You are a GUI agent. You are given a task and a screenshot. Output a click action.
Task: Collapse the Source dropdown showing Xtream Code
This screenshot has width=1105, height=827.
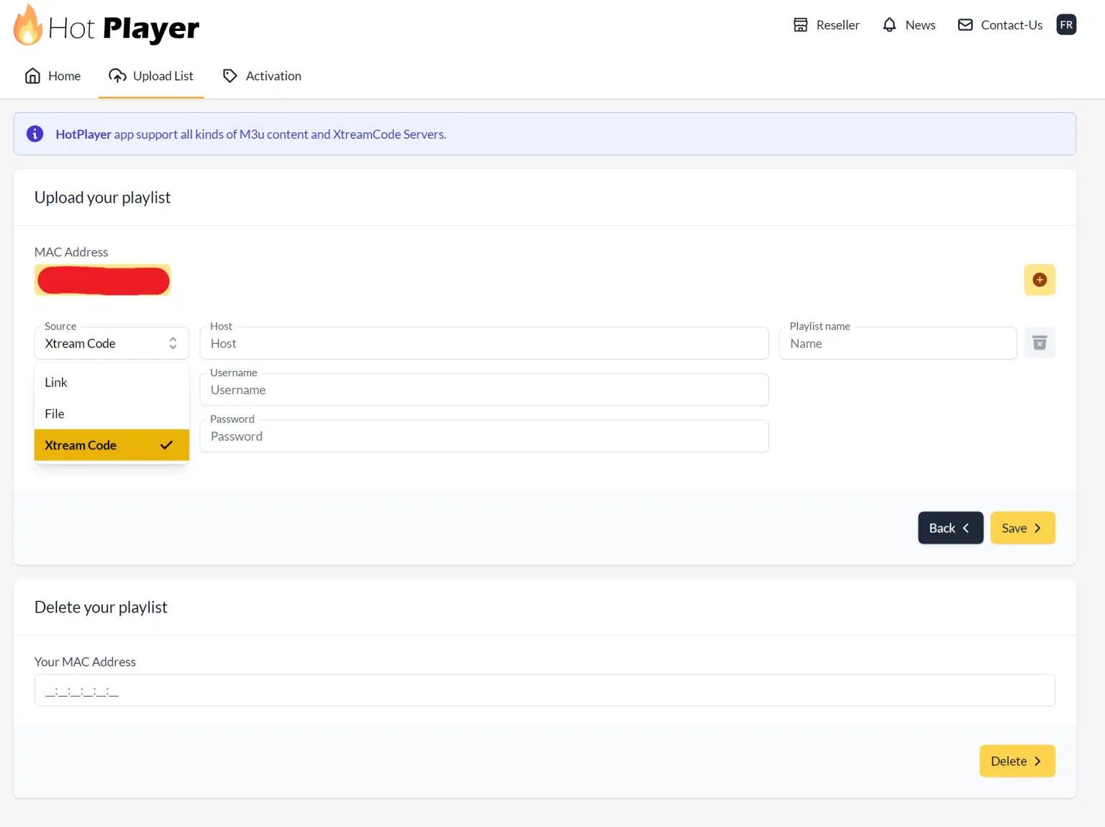coord(112,344)
